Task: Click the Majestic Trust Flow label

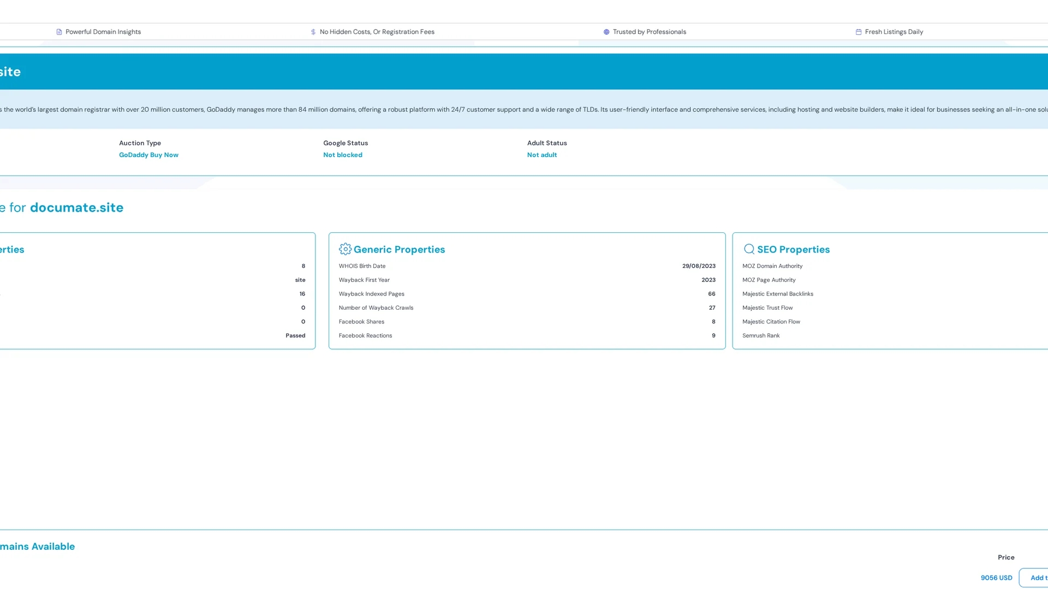Action: coord(767,308)
